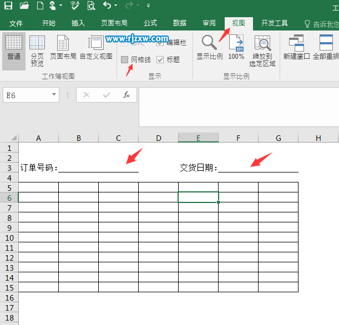Toggle the 标题 headings checkbox
This screenshot has width=339, height=325.
[x=160, y=60]
